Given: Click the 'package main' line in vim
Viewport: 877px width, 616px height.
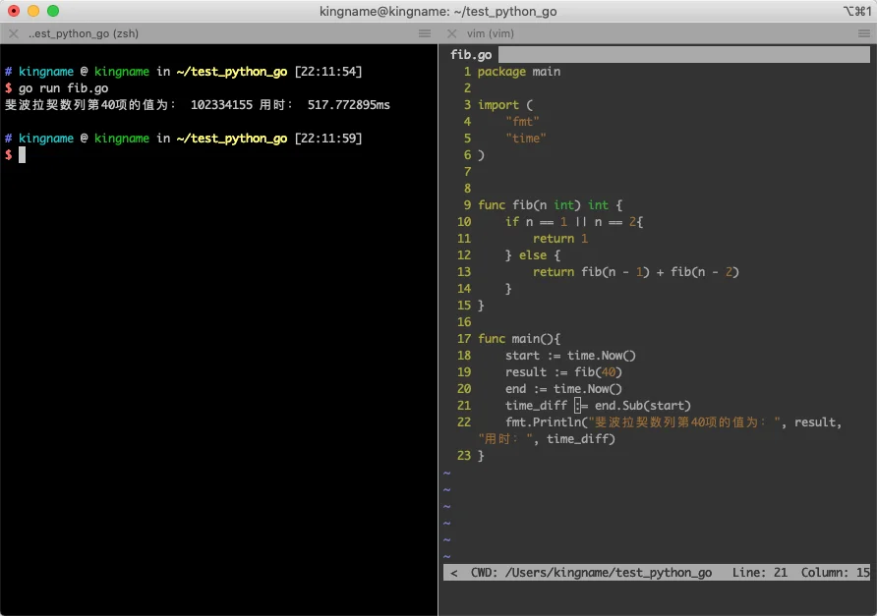Looking at the screenshot, I should (518, 72).
